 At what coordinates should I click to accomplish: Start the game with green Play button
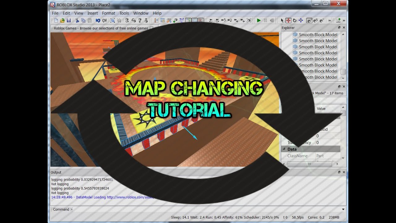259,20
